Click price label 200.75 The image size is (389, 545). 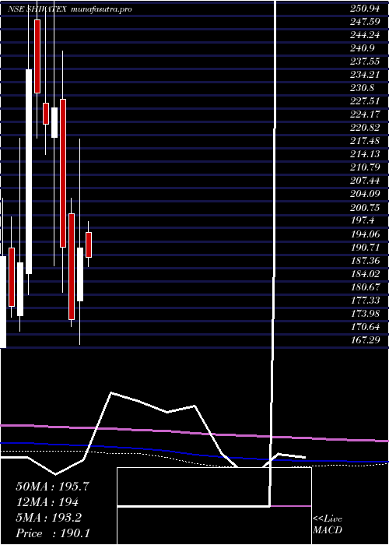point(365,206)
